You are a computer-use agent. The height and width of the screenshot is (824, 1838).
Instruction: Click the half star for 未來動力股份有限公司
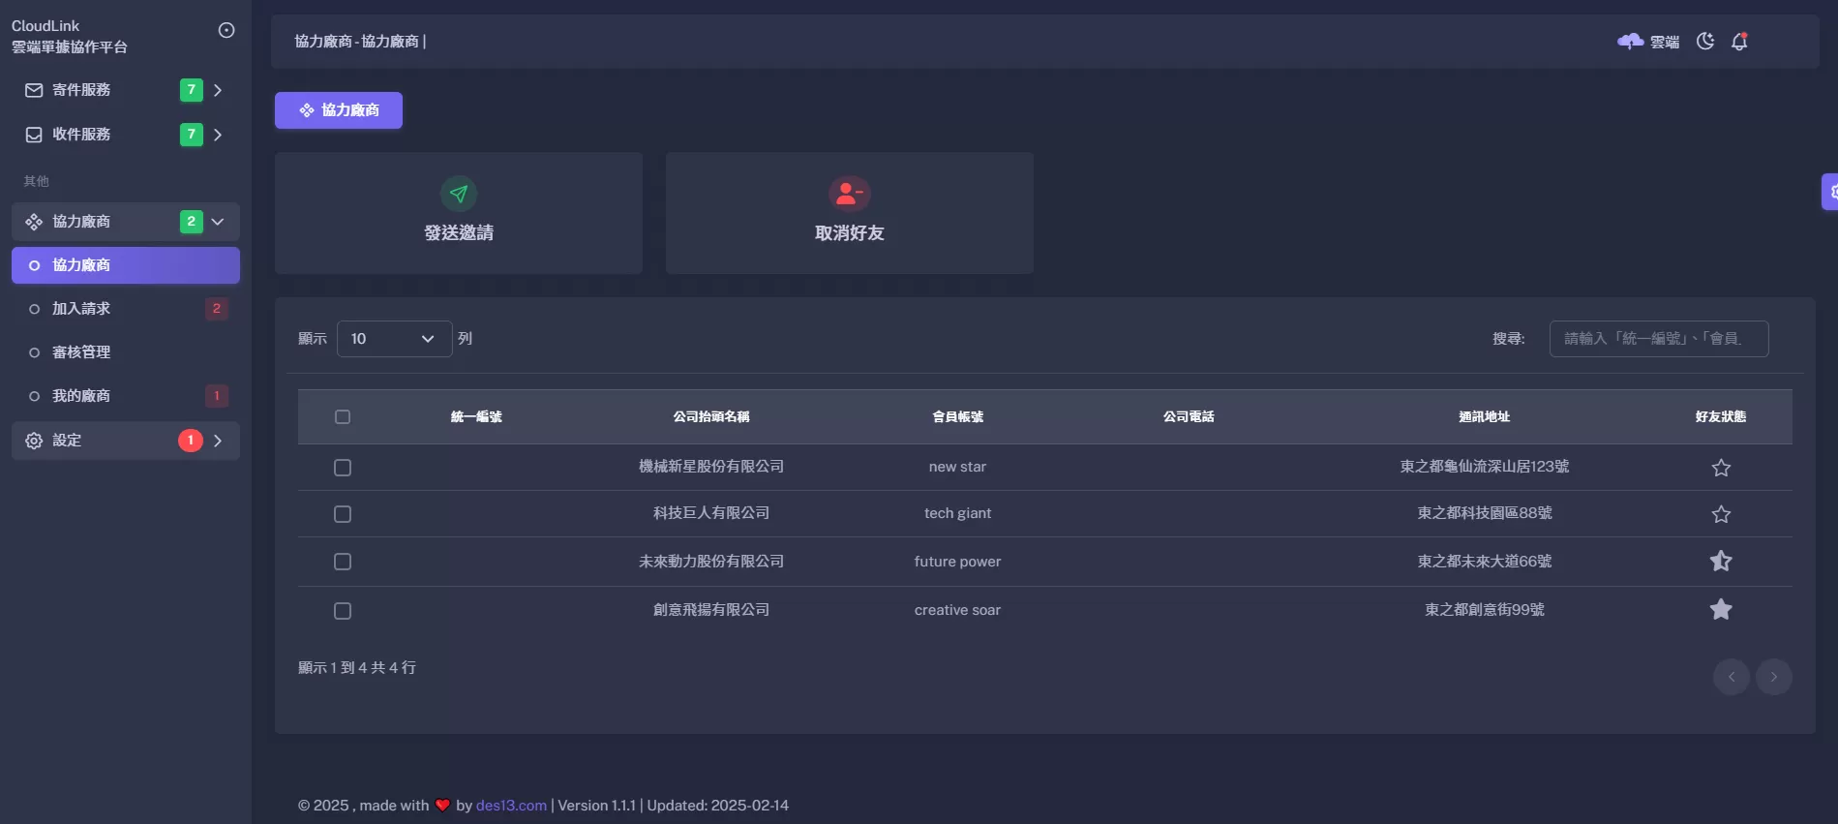pos(1721,562)
